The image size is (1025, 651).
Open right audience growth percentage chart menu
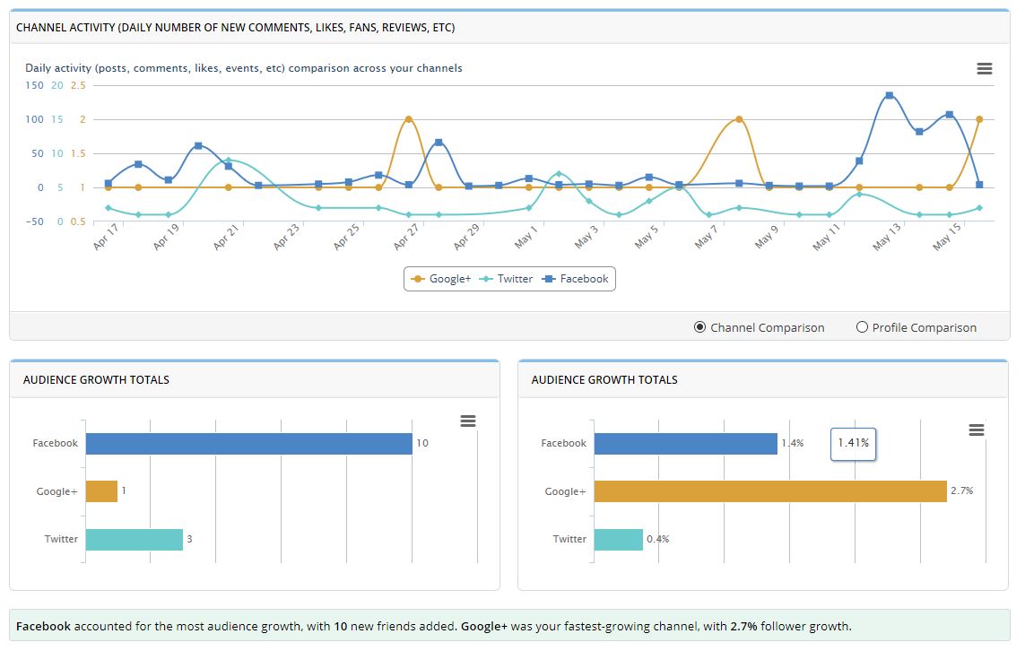pyautogui.click(x=977, y=430)
